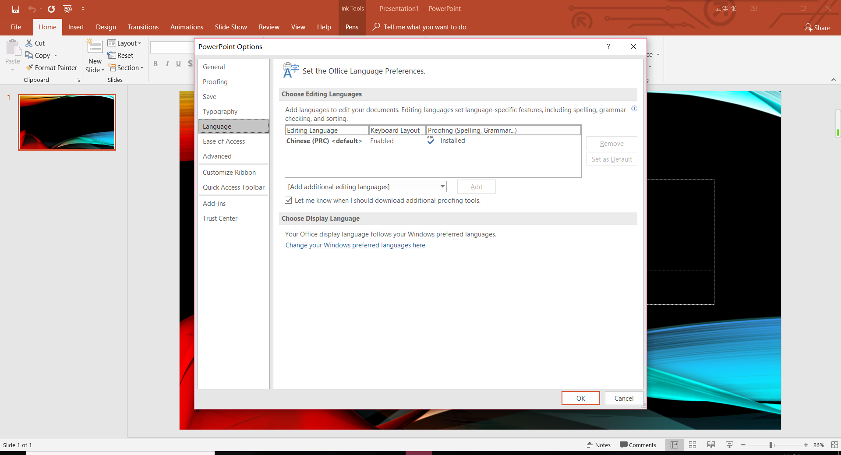Click OK to confirm options
841x455 pixels.
[x=581, y=398]
